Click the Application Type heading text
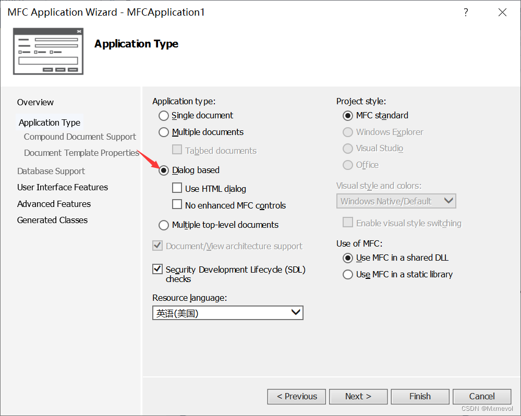 (x=136, y=44)
